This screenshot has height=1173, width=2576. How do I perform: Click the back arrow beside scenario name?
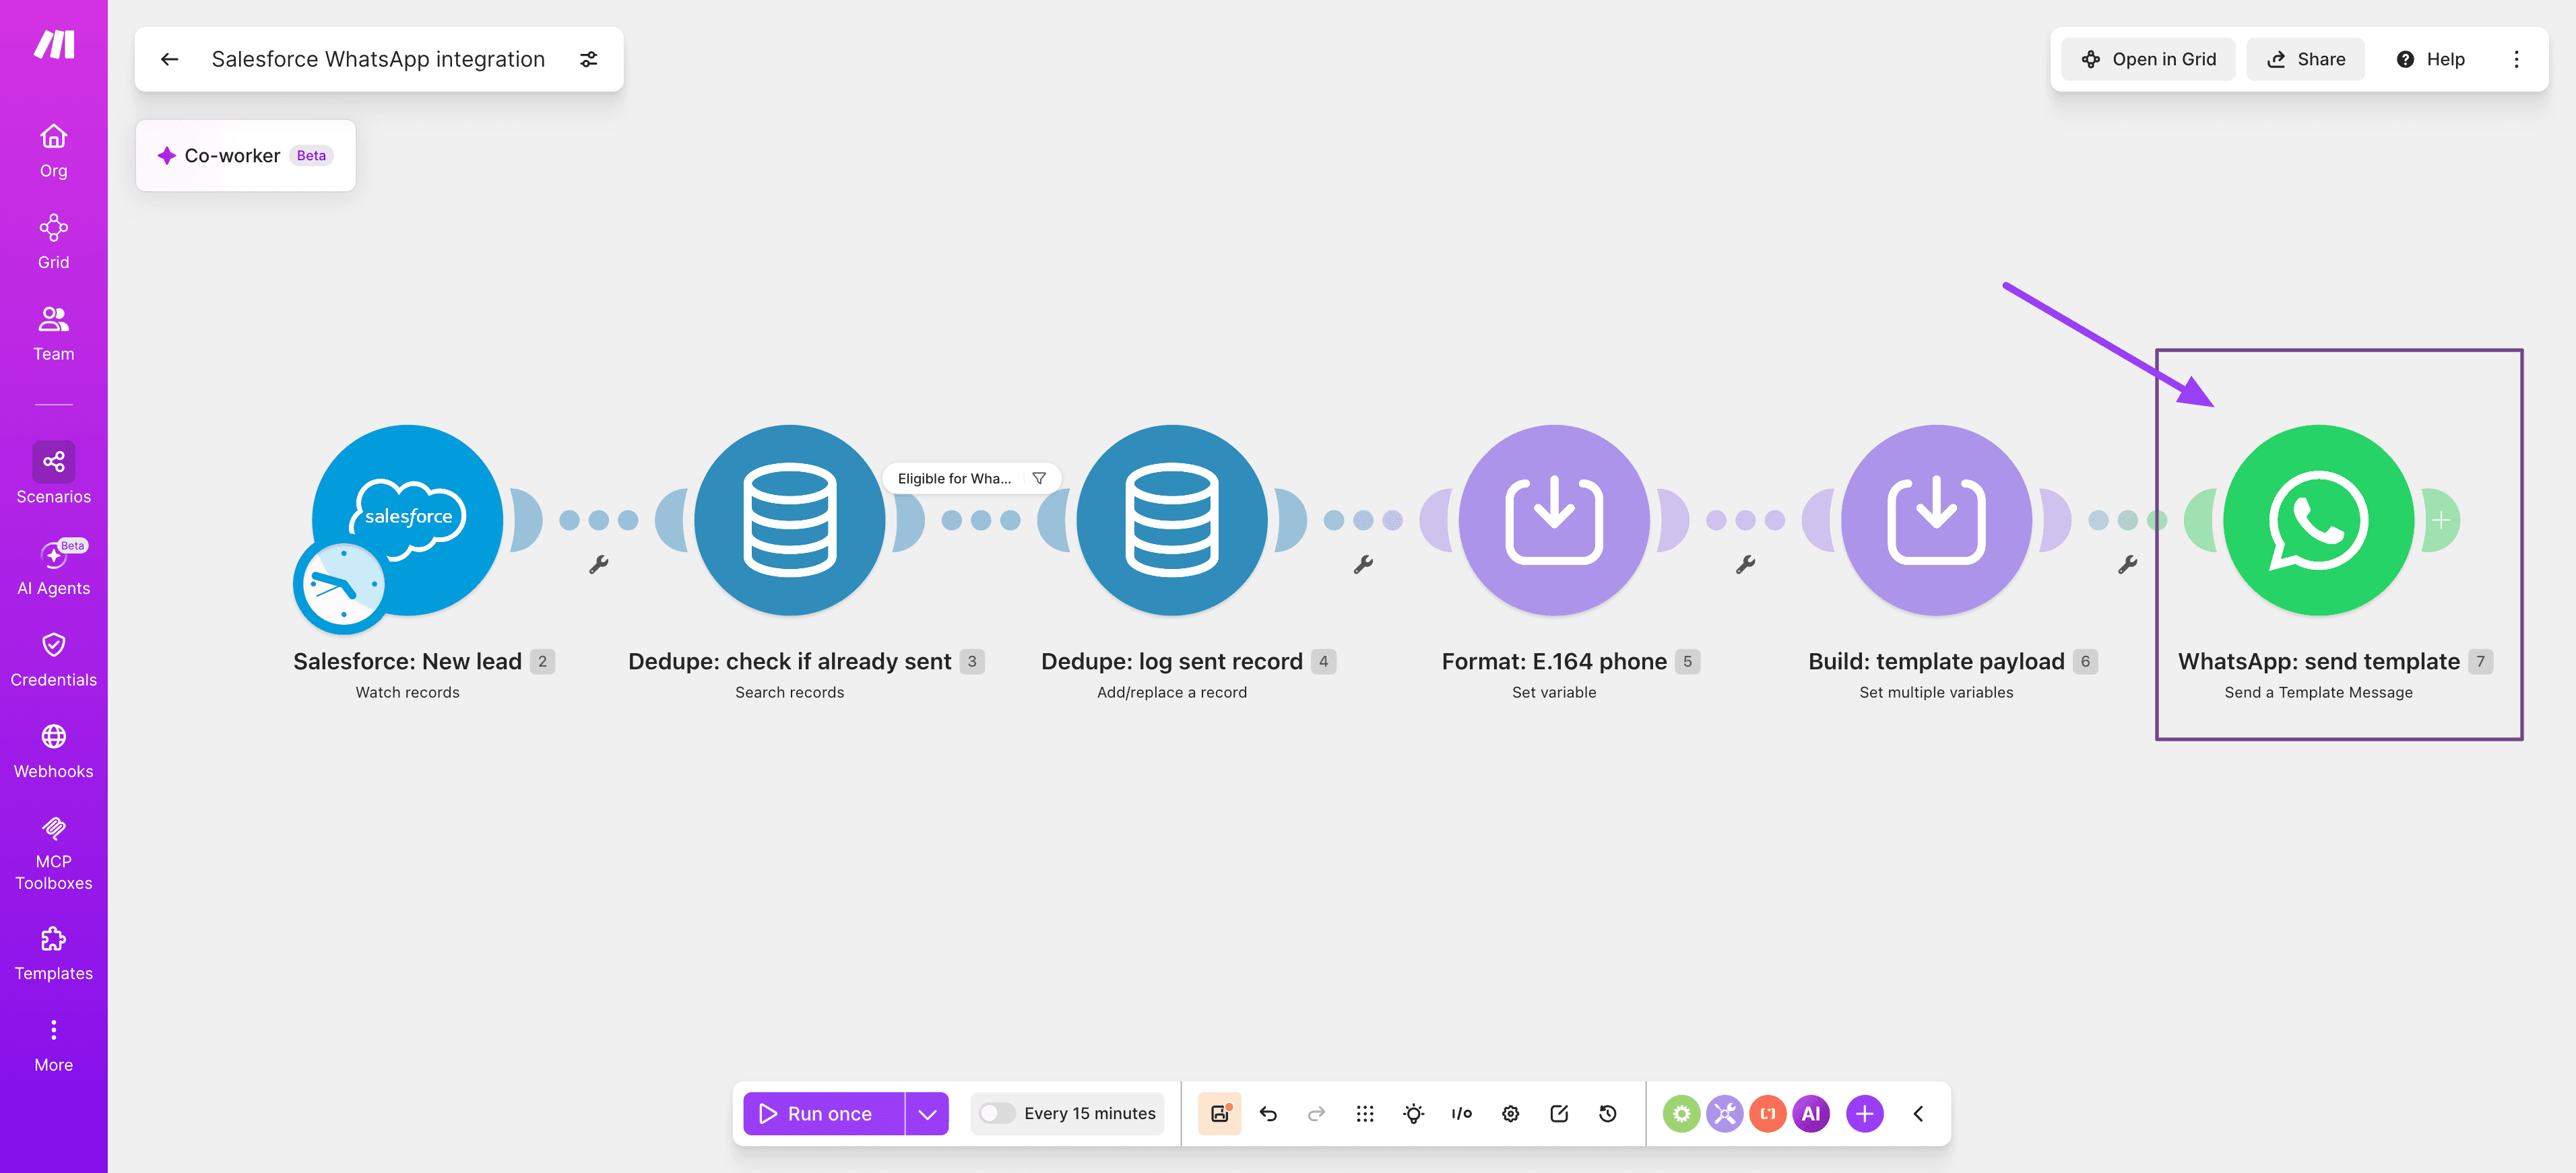click(x=170, y=59)
